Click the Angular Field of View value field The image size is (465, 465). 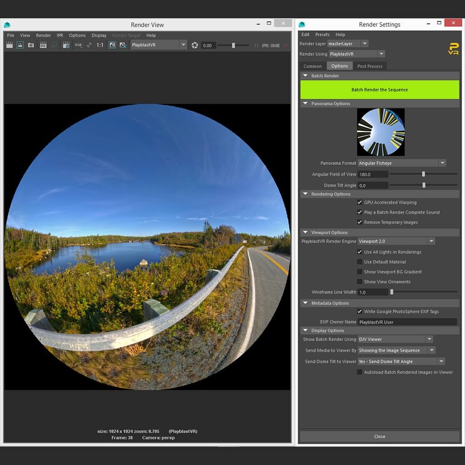[x=373, y=174]
